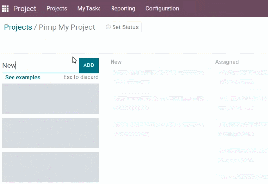Click the Assigned example column header
268x184 pixels.
pos(227,62)
